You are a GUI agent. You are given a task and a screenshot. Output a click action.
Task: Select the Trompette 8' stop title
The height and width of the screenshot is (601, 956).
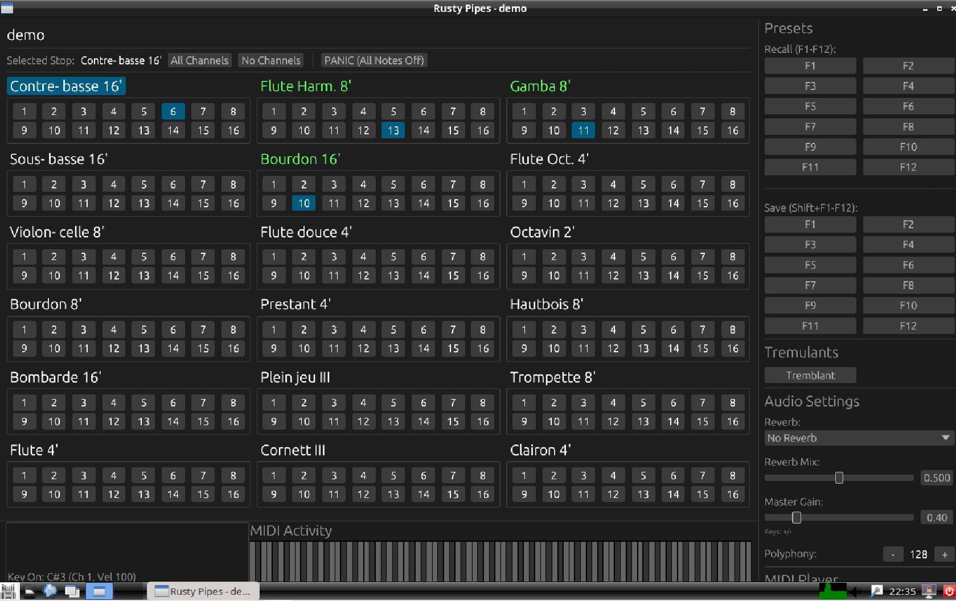(552, 377)
